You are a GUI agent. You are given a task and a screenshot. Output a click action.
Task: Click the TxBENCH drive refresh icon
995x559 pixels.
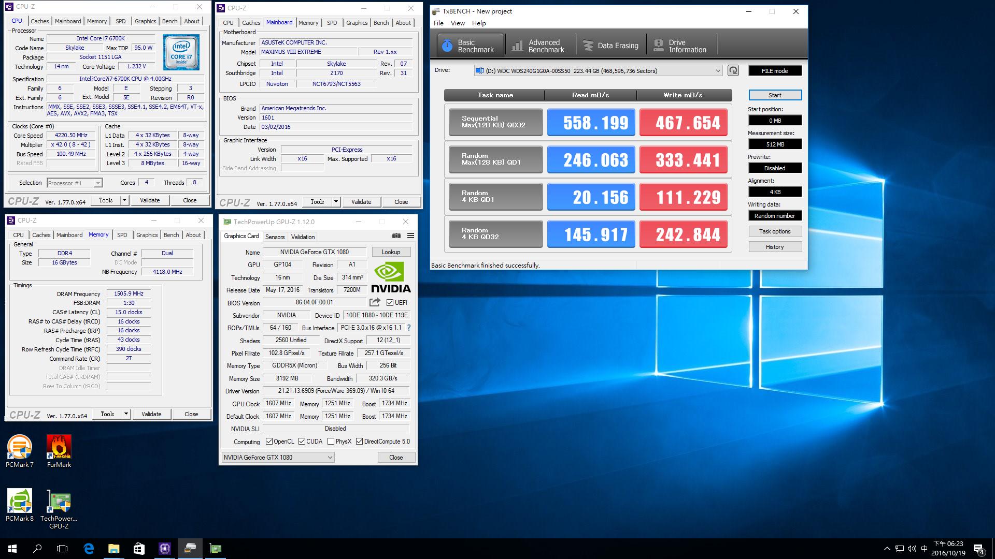point(733,70)
